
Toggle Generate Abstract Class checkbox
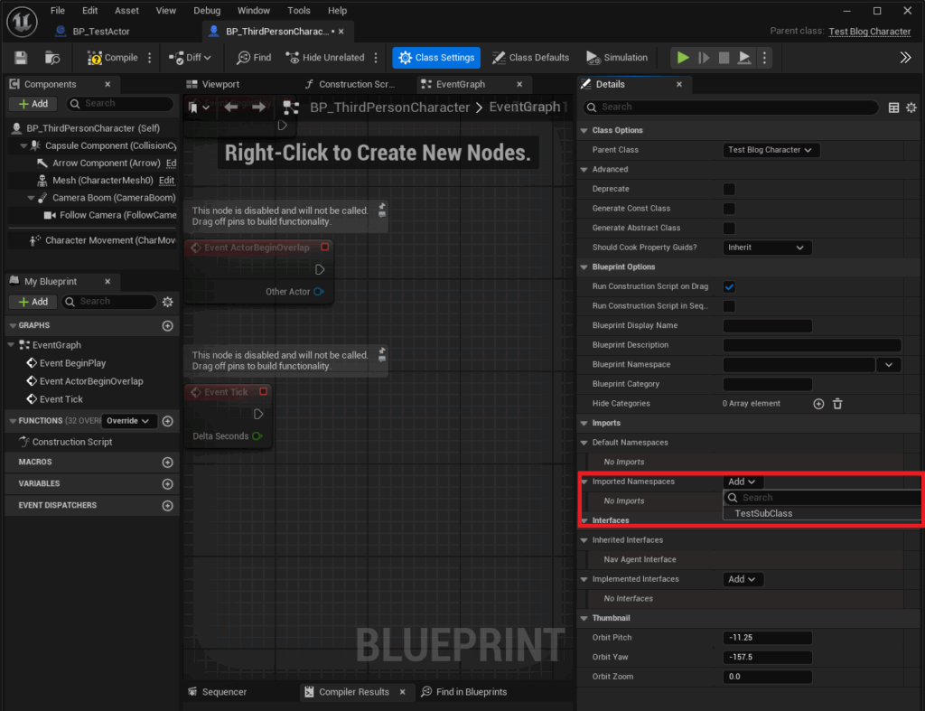(729, 228)
